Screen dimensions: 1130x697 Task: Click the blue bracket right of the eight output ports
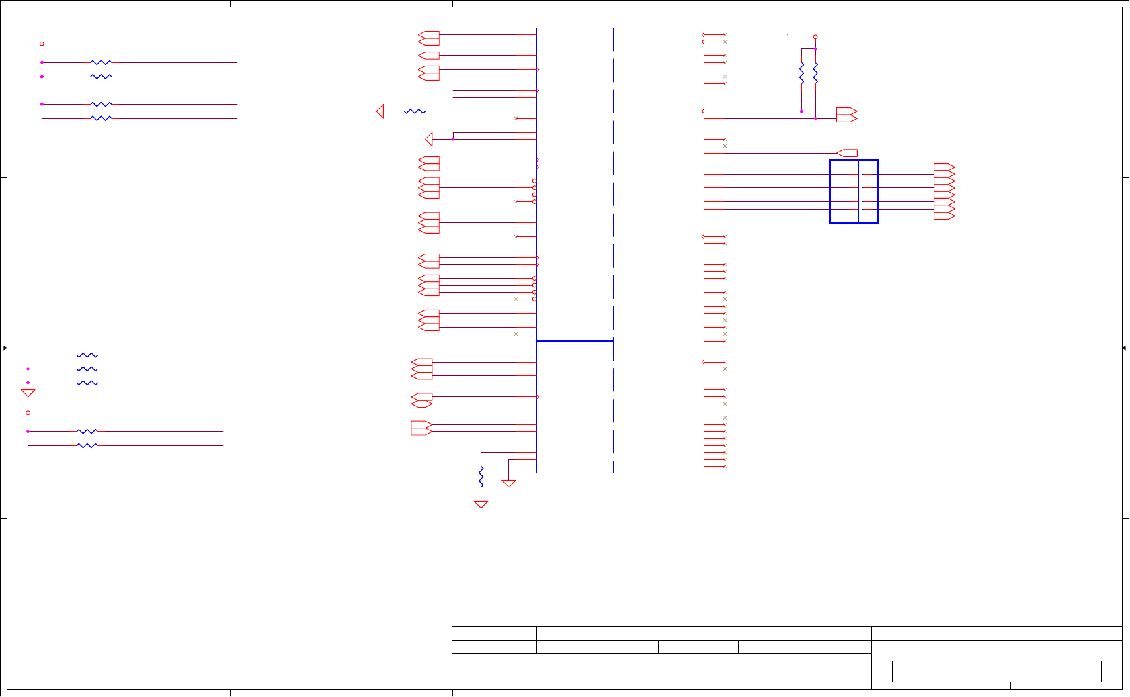[x=1036, y=191]
